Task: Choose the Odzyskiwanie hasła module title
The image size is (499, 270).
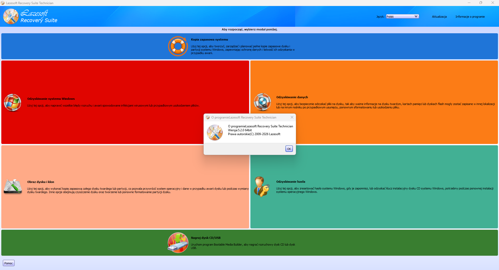Action: click(291, 182)
